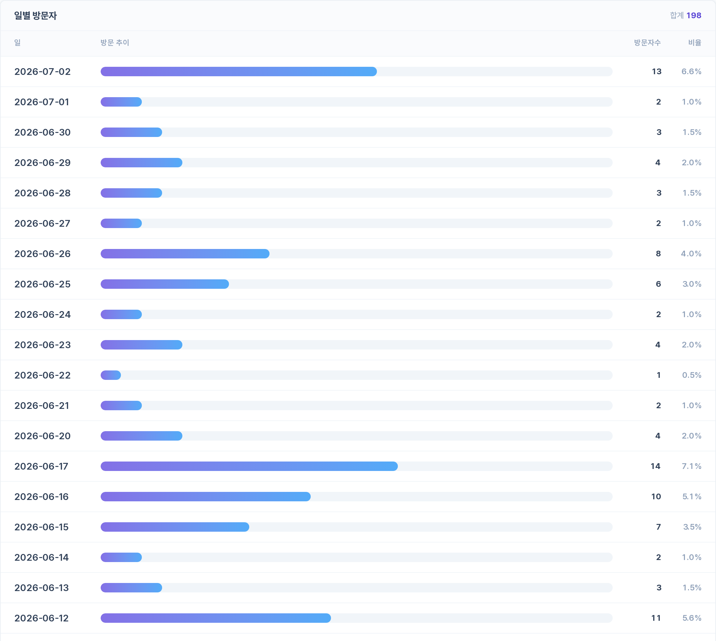Click the 2026-06-16 date label
Image resolution: width=716 pixels, height=641 pixels.
[x=41, y=497]
